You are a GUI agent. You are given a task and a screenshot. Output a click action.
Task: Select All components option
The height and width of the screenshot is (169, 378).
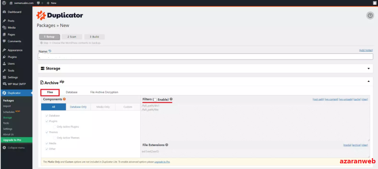[53, 107]
